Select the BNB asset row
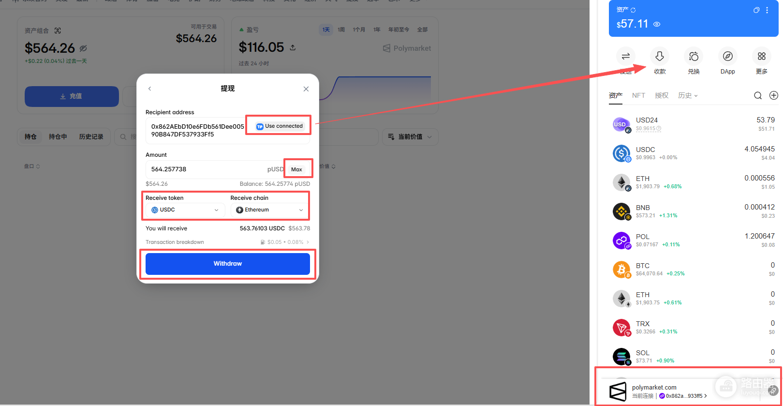Screen dimensions: 783x406 click(694, 211)
